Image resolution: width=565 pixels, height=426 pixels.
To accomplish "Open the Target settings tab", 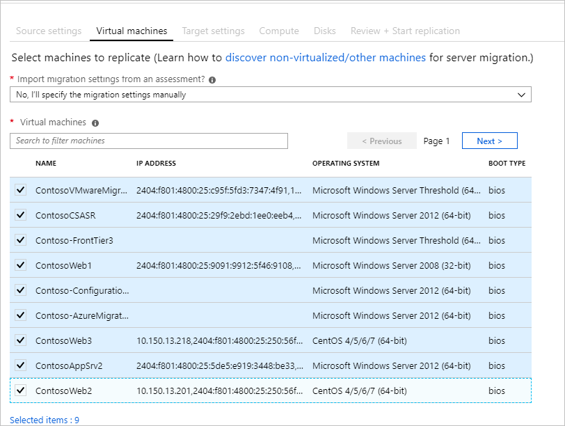I will pyautogui.click(x=214, y=31).
